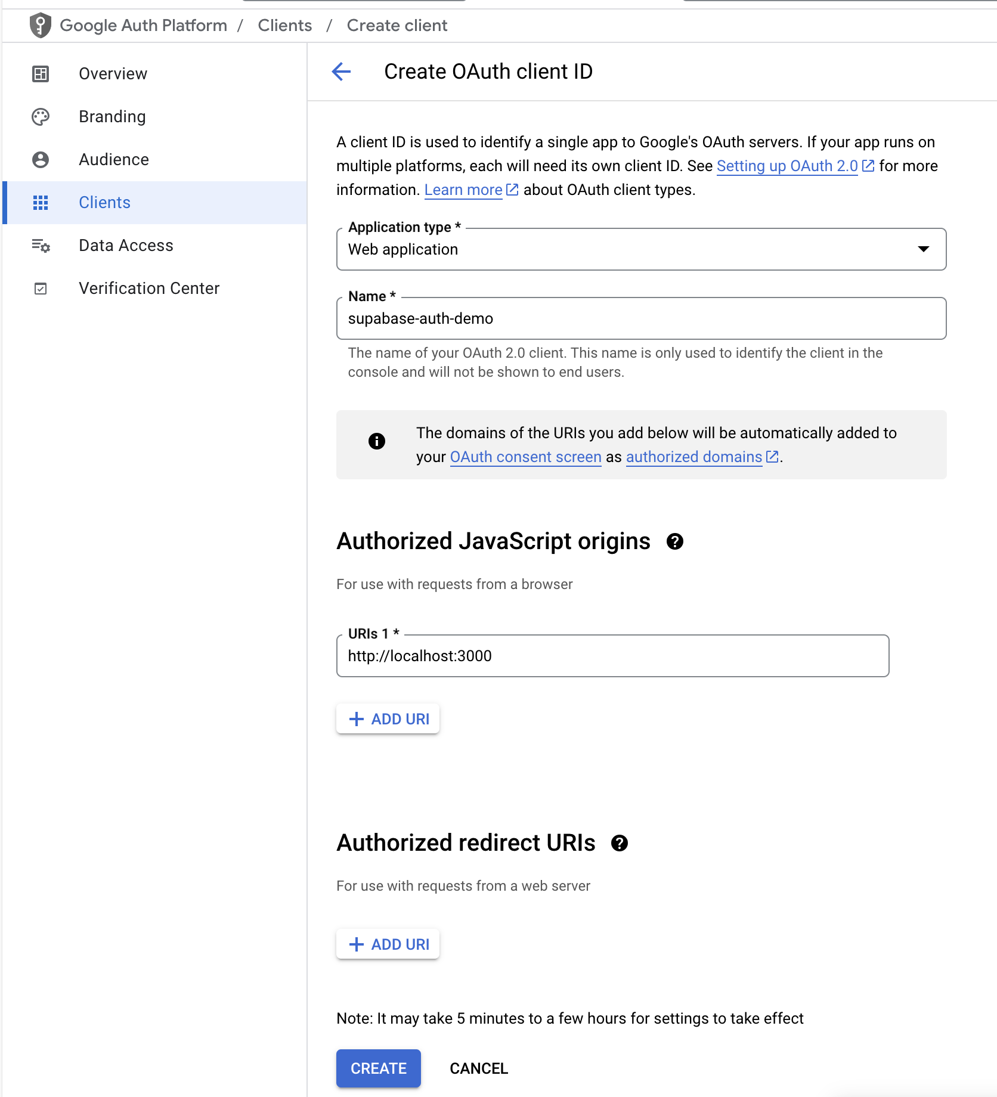Click the Audience person icon

pyautogui.click(x=41, y=160)
